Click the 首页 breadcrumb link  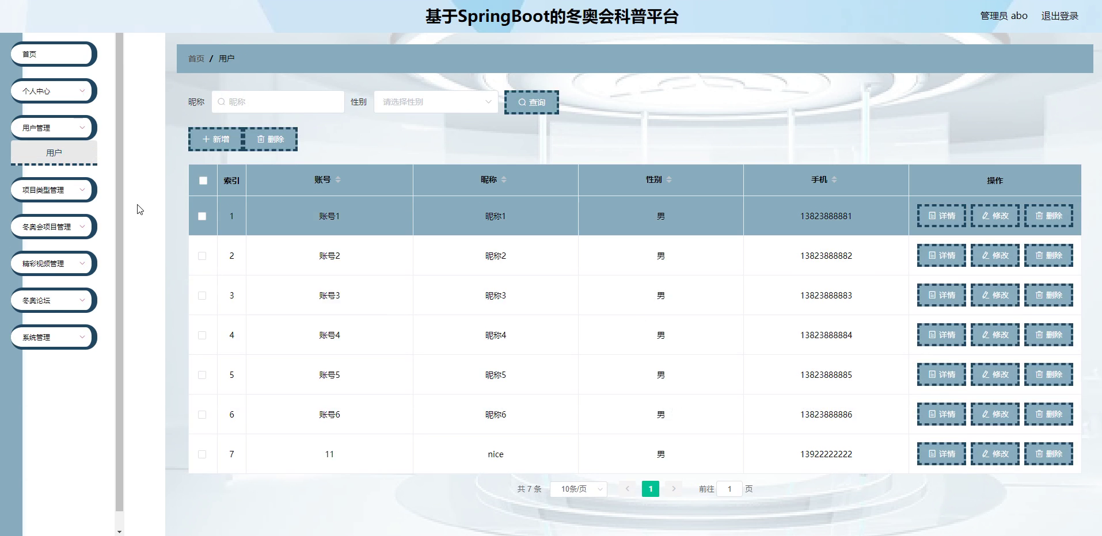(196, 59)
